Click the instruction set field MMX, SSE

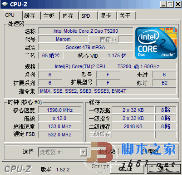pos(107,91)
